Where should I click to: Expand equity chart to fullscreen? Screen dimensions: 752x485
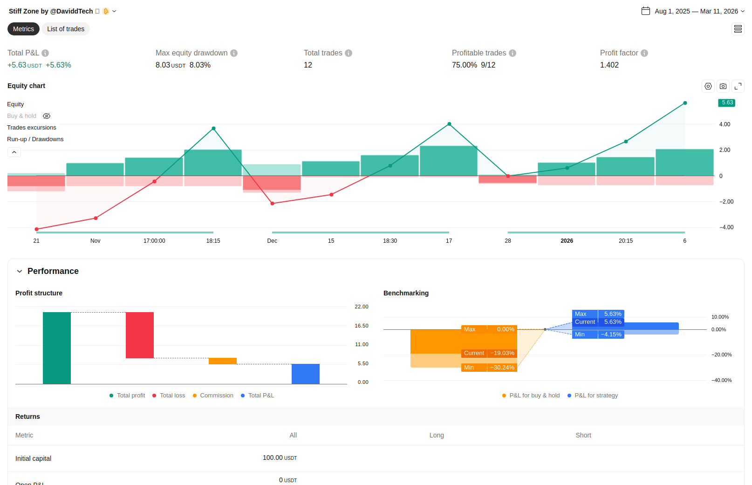click(x=738, y=86)
